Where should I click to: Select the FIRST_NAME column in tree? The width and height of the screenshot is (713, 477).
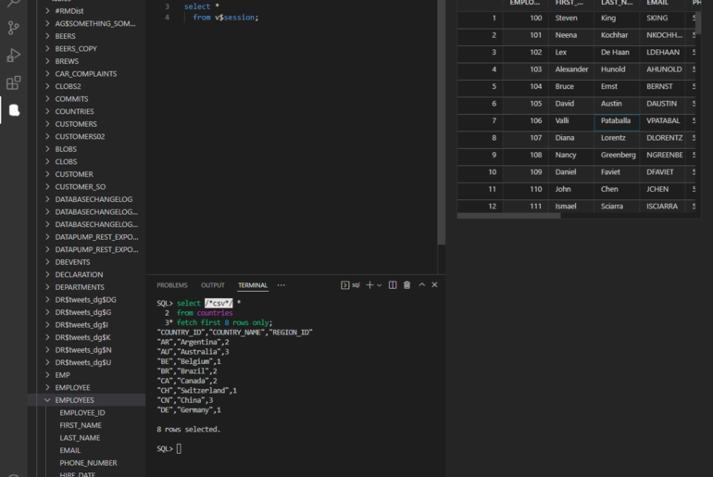[81, 425]
